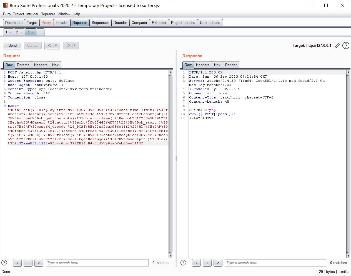
Task: Open the help icon beside the Response search bar
Action: point(183,263)
